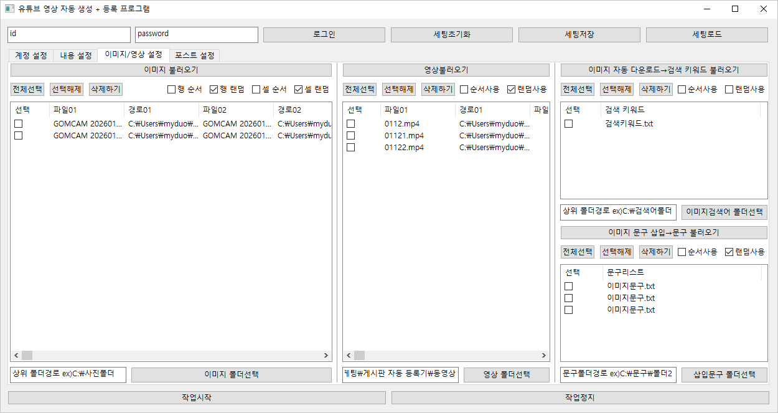Click the 경로01 column header in video list
Viewport: 778px width, 413px height.
pos(472,110)
